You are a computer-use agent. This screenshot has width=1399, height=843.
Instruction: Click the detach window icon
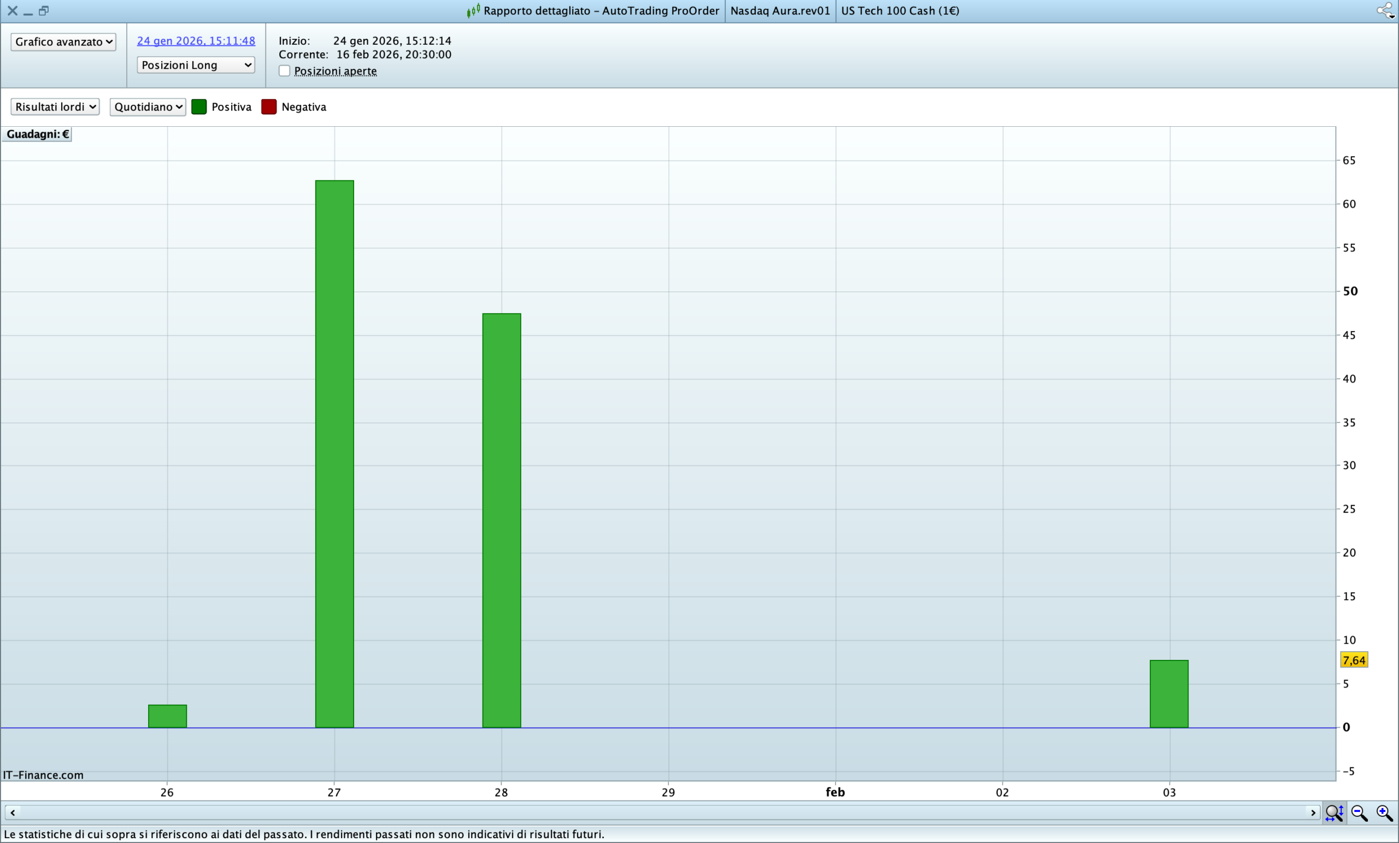44,10
